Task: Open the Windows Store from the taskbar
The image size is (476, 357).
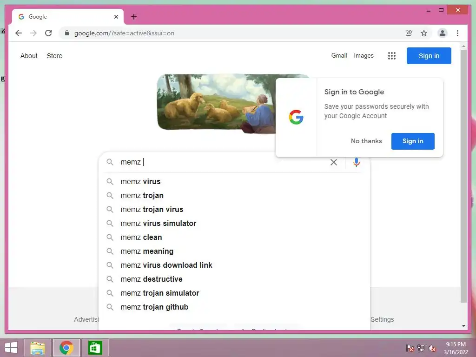Action: (95, 348)
